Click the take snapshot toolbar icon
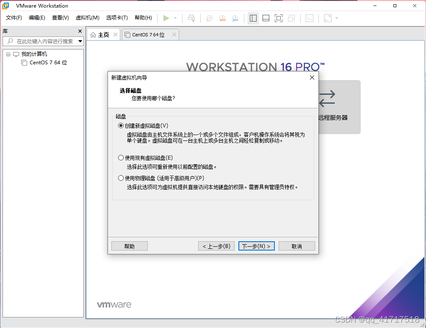 click(209, 18)
